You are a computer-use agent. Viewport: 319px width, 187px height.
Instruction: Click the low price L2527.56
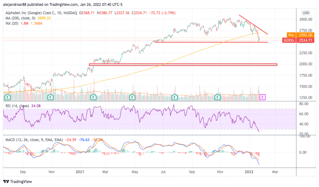pos(122,13)
